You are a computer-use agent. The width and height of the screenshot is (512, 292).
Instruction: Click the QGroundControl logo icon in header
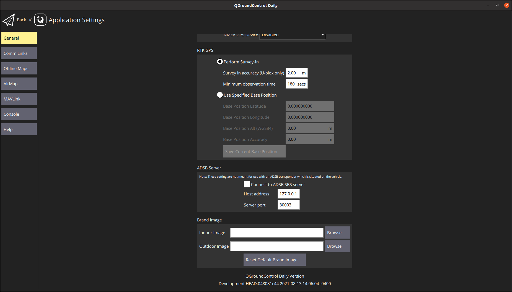point(40,20)
